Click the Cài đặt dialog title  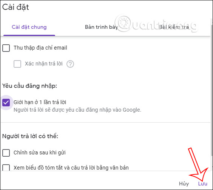[15, 7]
